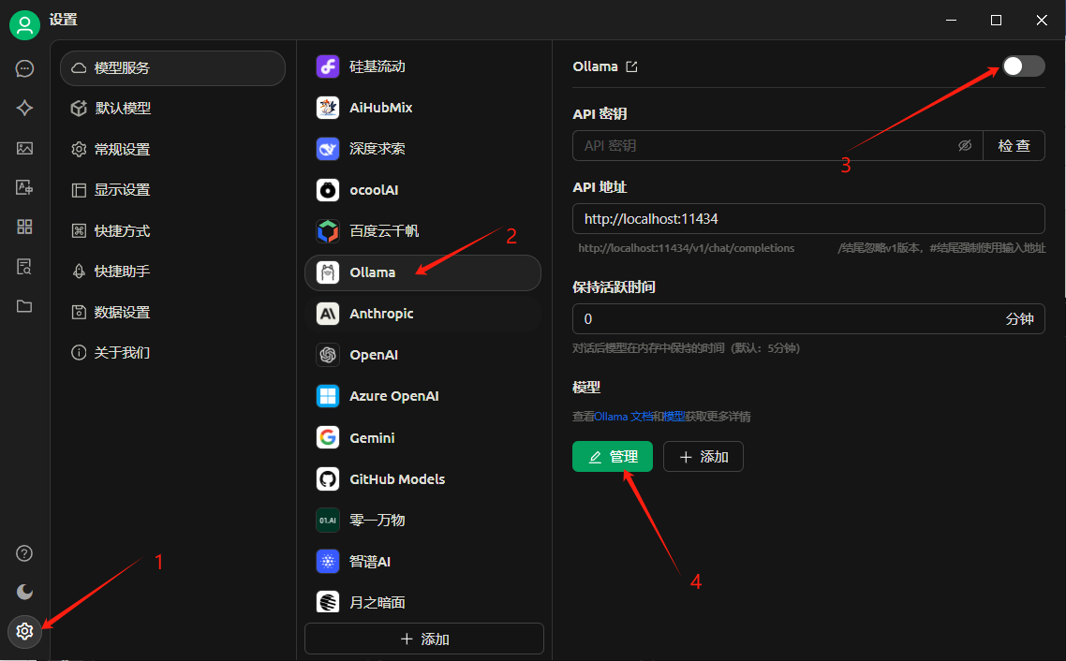
Task: Open the Ollama 文档 link
Action: [x=624, y=417]
